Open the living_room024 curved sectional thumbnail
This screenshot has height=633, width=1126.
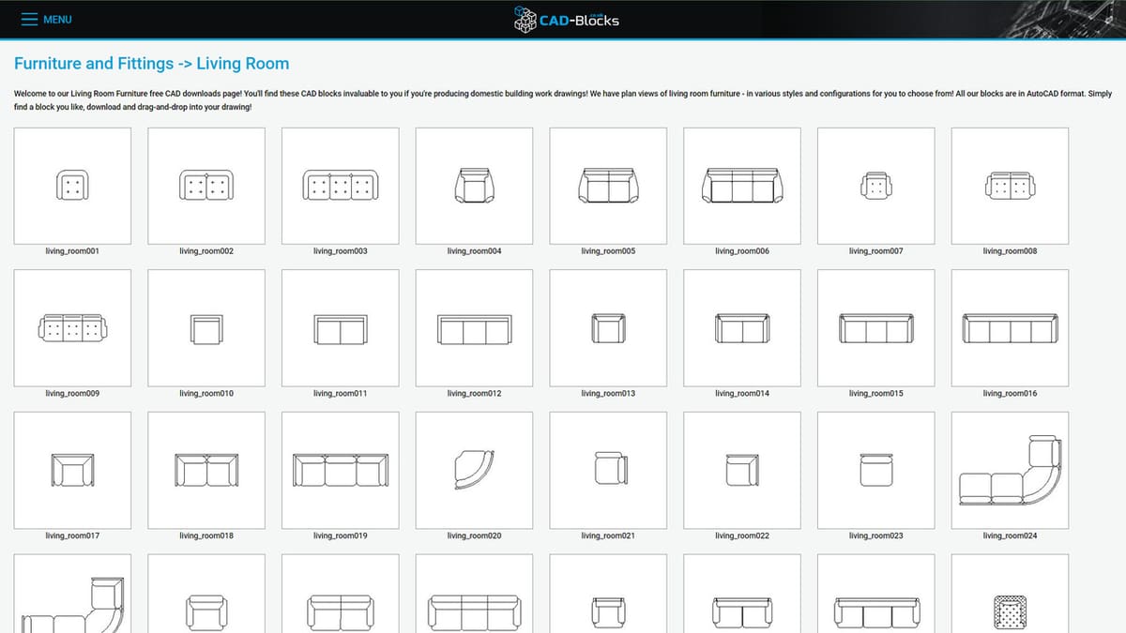pos(1010,470)
